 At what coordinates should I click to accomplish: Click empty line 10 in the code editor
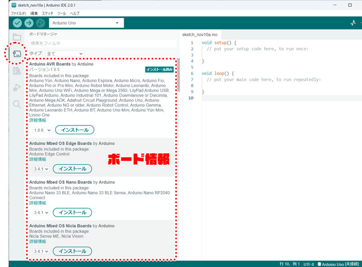tap(282, 98)
